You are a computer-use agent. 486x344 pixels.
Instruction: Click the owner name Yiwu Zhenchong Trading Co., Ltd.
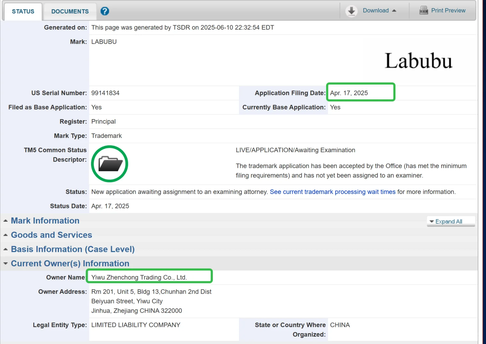pyautogui.click(x=139, y=277)
